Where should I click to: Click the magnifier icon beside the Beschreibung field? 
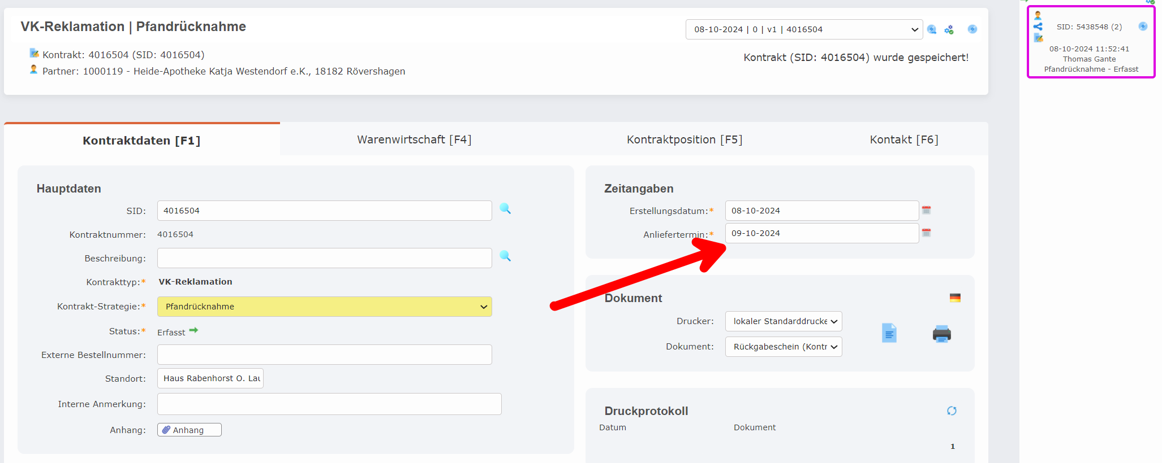pyautogui.click(x=505, y=256)
